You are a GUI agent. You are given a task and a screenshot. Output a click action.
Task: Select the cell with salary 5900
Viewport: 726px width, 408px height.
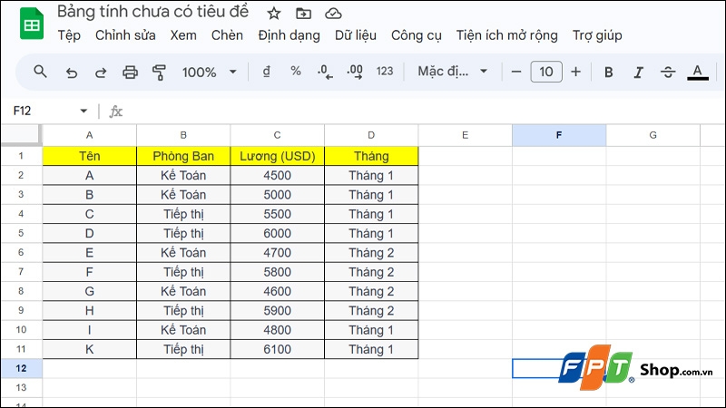coord(278,310)
